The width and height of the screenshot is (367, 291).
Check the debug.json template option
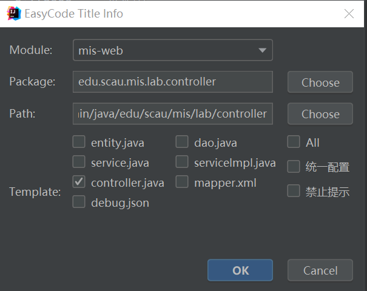tap(79, 202)
